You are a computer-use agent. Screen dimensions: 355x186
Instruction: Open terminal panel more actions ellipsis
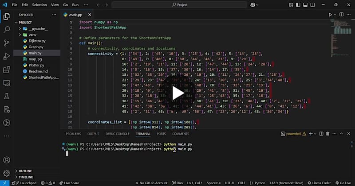coord(335,134)
